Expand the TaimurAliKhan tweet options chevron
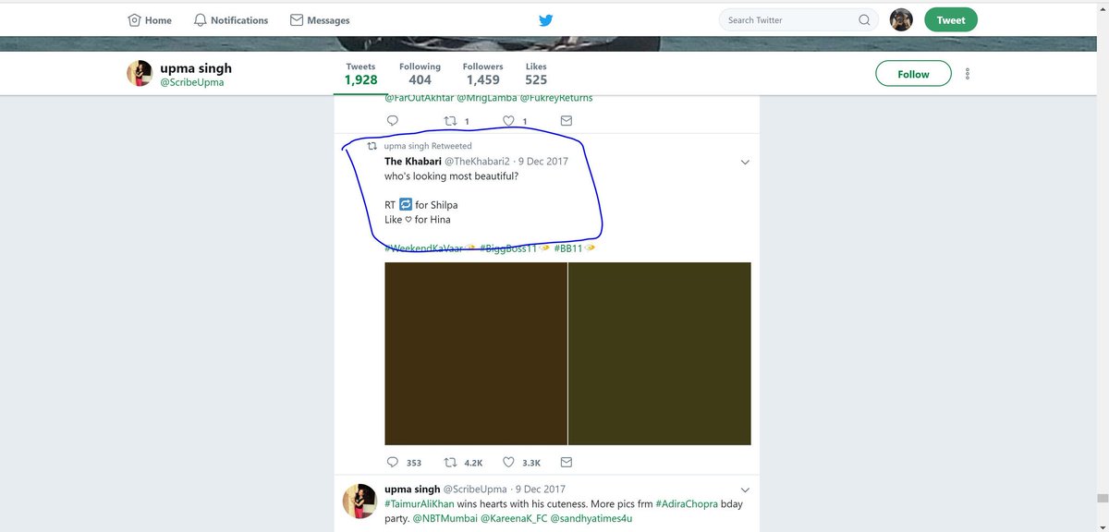 click(746, 490)
